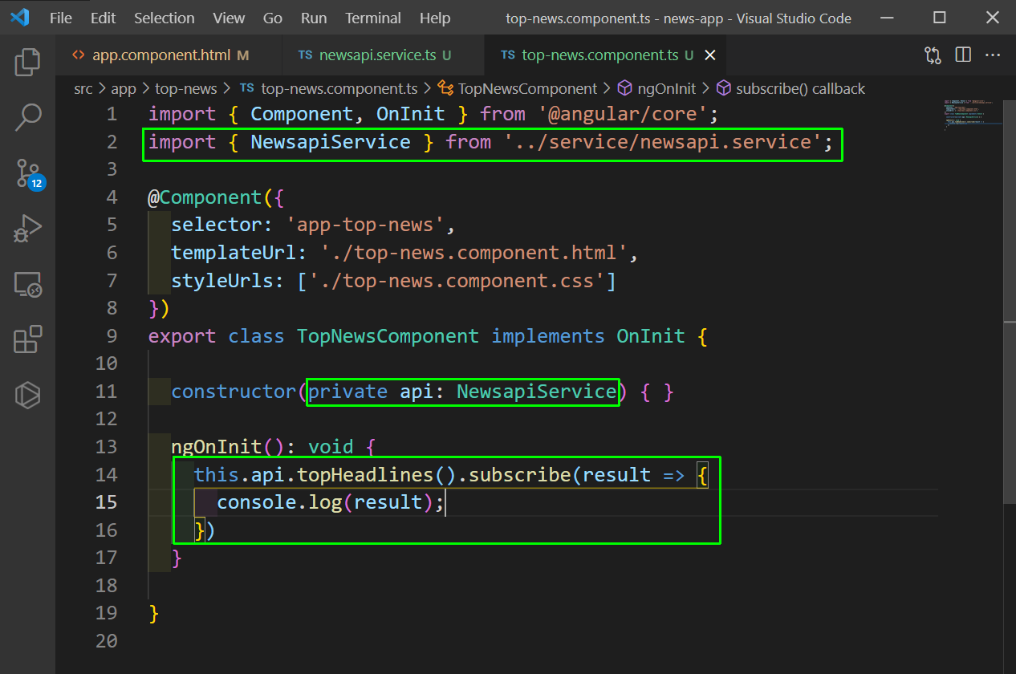Click 'subscribe' on line 14
Image resolution: width=1016 pixels, height=674 pixels.
pyautogui.click(x=519, y=475)
